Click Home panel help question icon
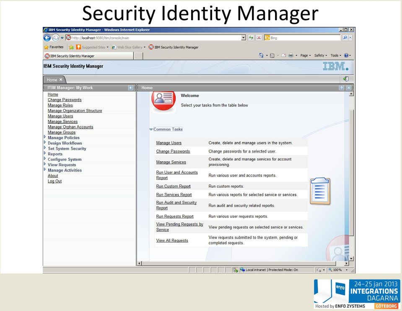402x311 pixels. (342, 88)
